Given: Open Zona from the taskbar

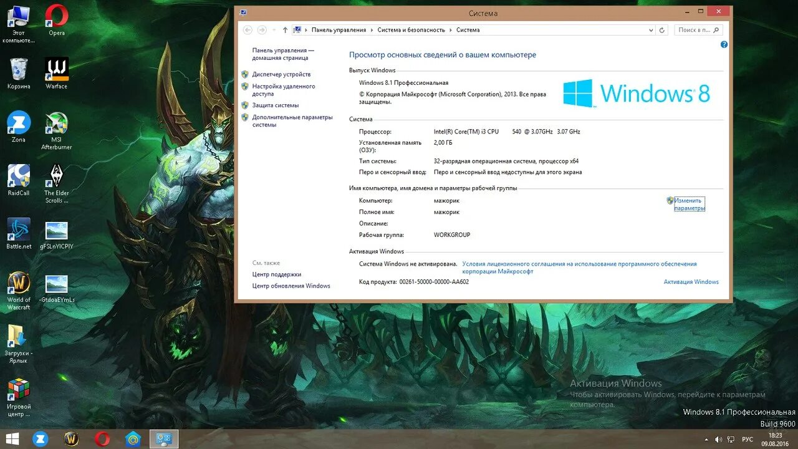Looking at the screenshot, I should [x=41, y=439].
